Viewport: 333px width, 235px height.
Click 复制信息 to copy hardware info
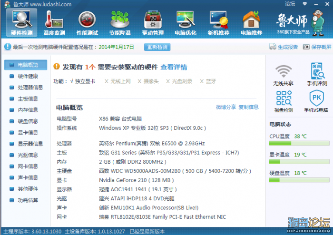[x=248, y=107]
